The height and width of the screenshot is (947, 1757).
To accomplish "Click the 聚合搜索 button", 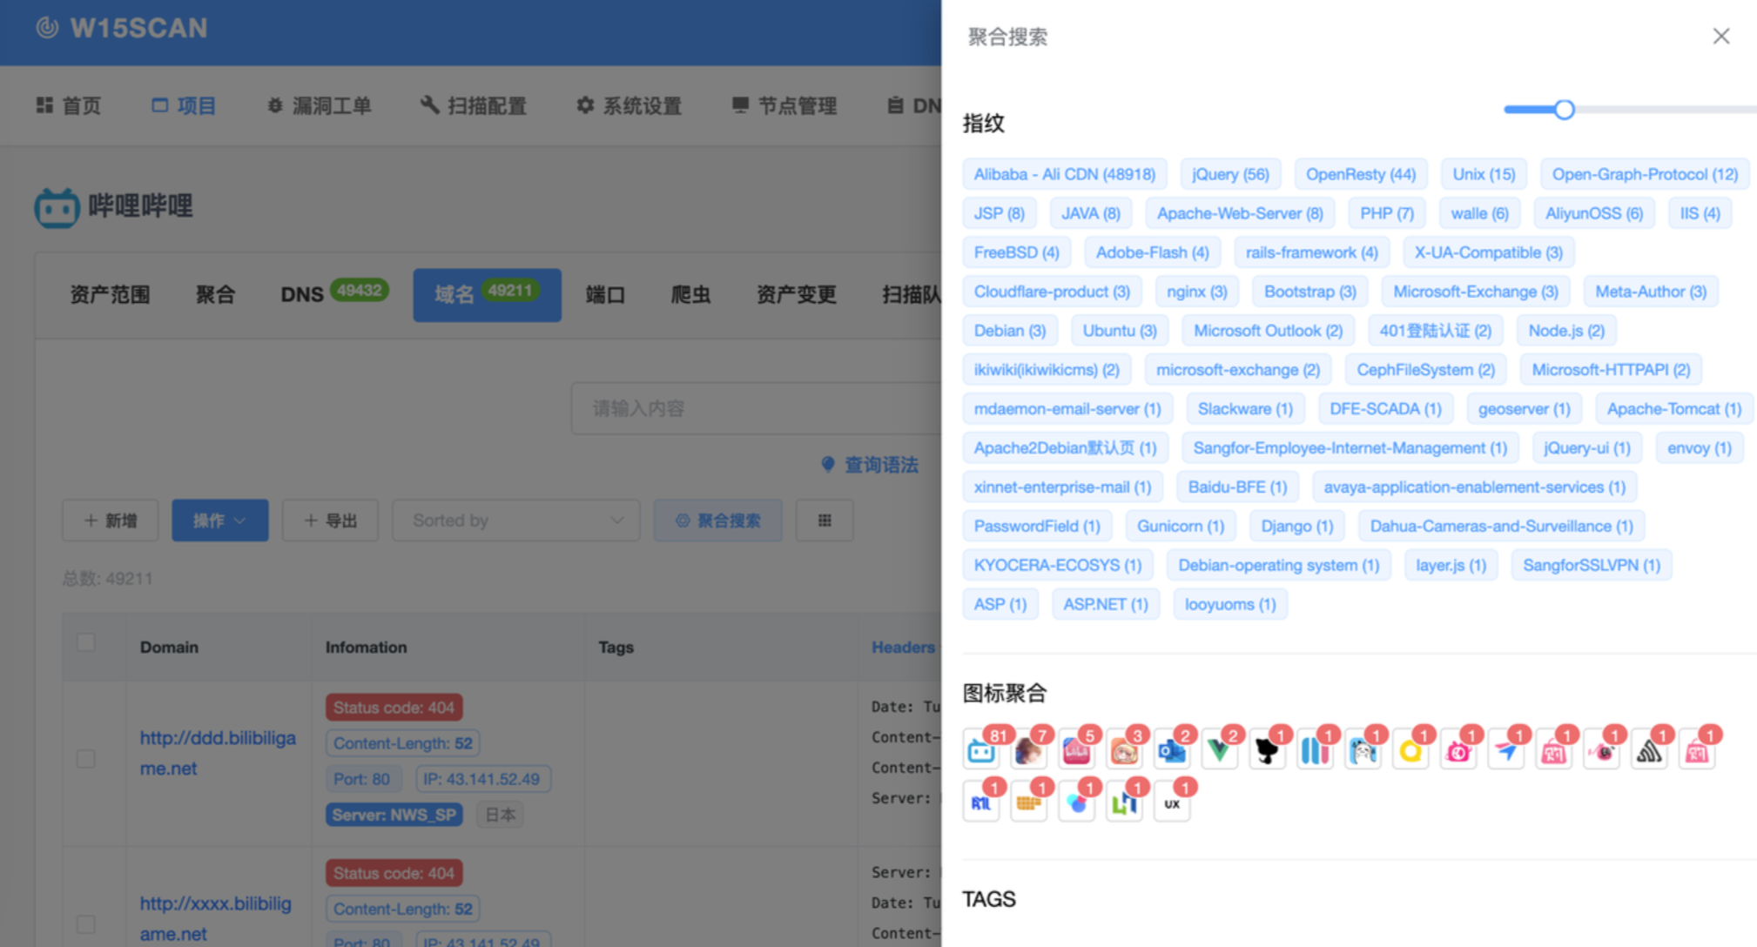I will pyautogui.click(x=718, y=521).
